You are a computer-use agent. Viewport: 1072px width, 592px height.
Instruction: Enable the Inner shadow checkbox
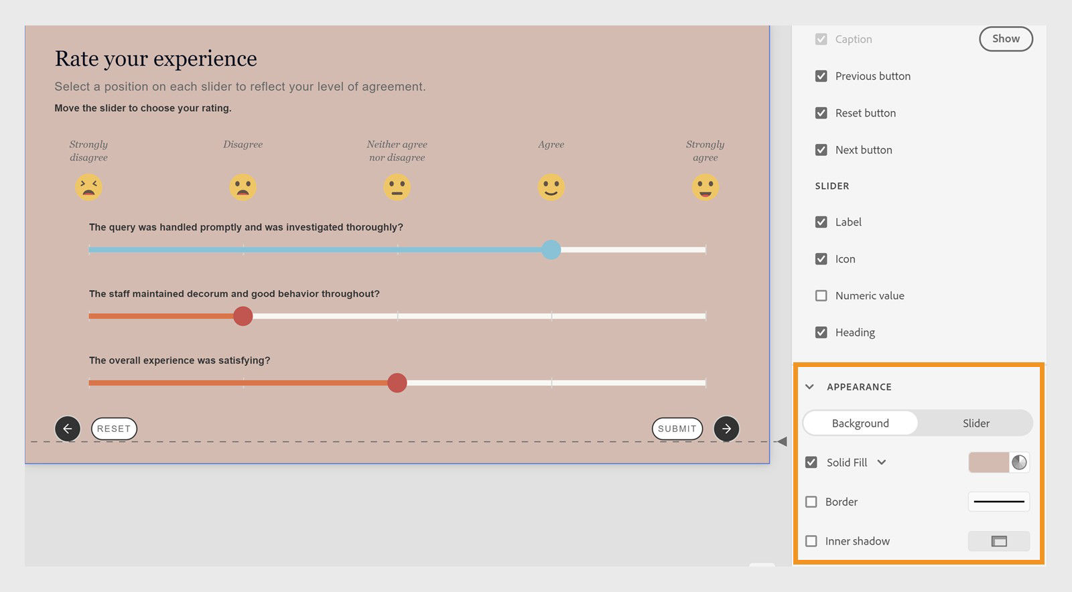811,541
